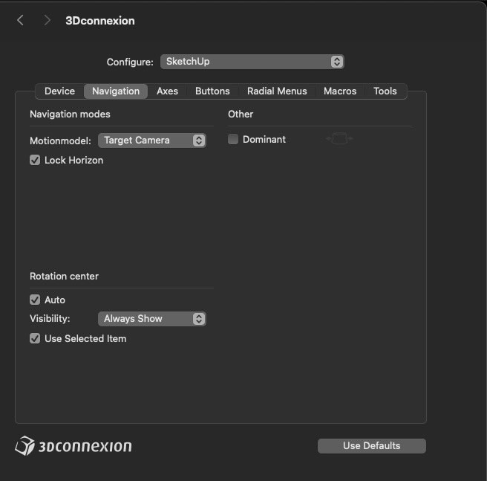
Task: Click the Motionmodel label
Action: click(60, 141)
